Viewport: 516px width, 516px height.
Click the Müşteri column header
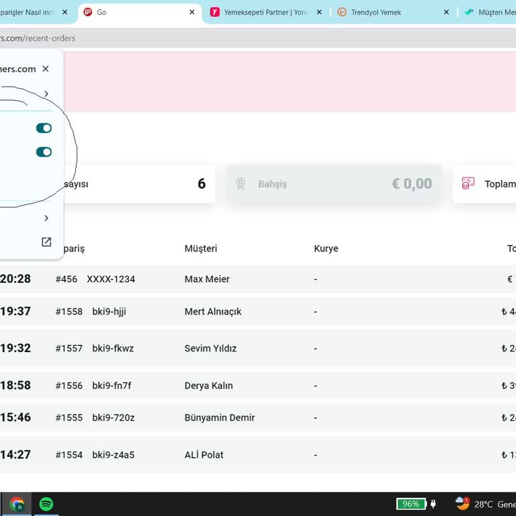[x=201, y=249]
